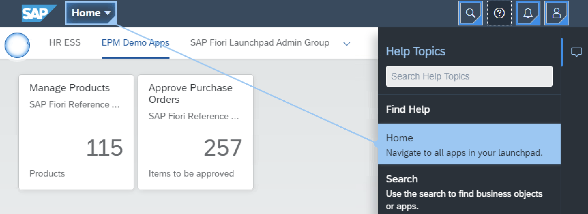Select the EPM Demo Apps tab

135,43
